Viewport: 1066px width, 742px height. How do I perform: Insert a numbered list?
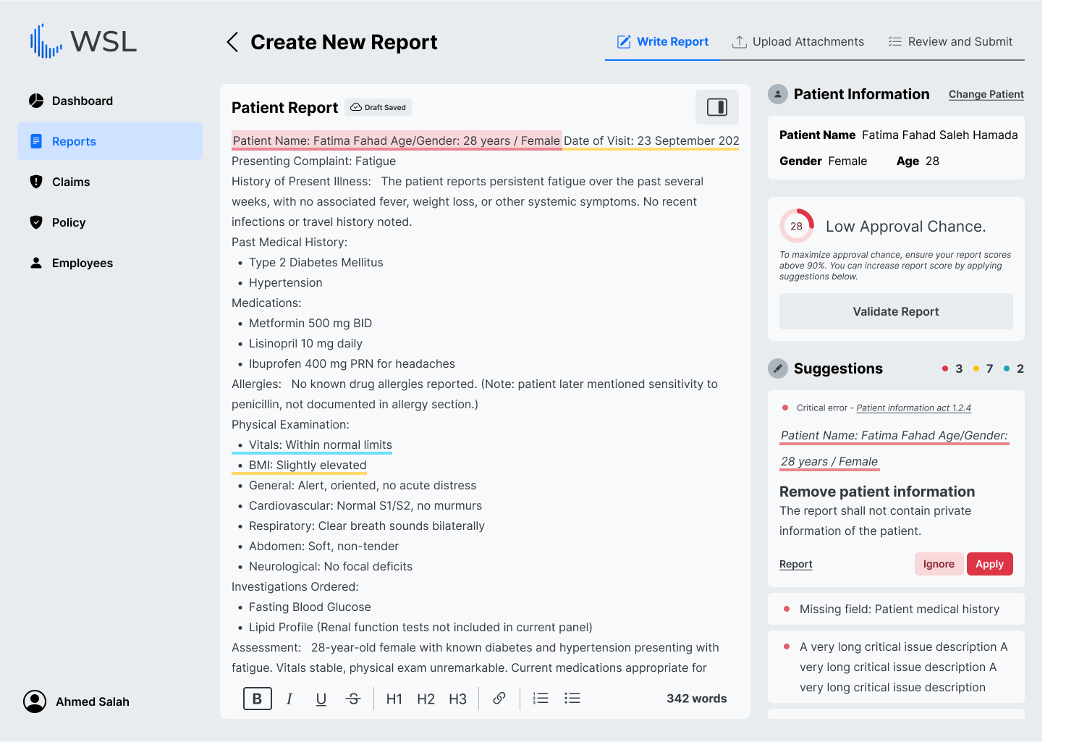(541, 699)
